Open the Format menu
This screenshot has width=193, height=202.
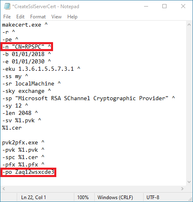[38, 17]
